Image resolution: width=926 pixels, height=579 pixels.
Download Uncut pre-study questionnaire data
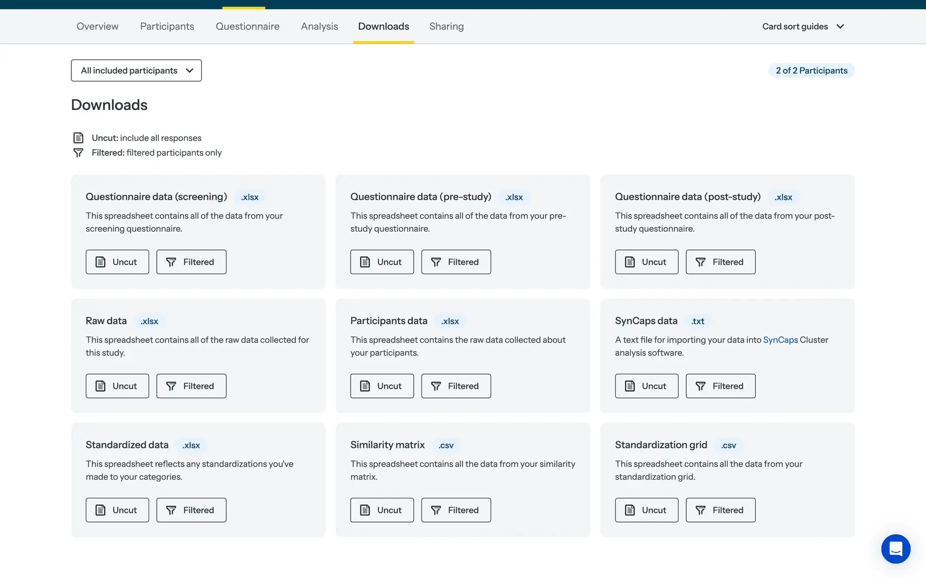[x=382, y=262]
